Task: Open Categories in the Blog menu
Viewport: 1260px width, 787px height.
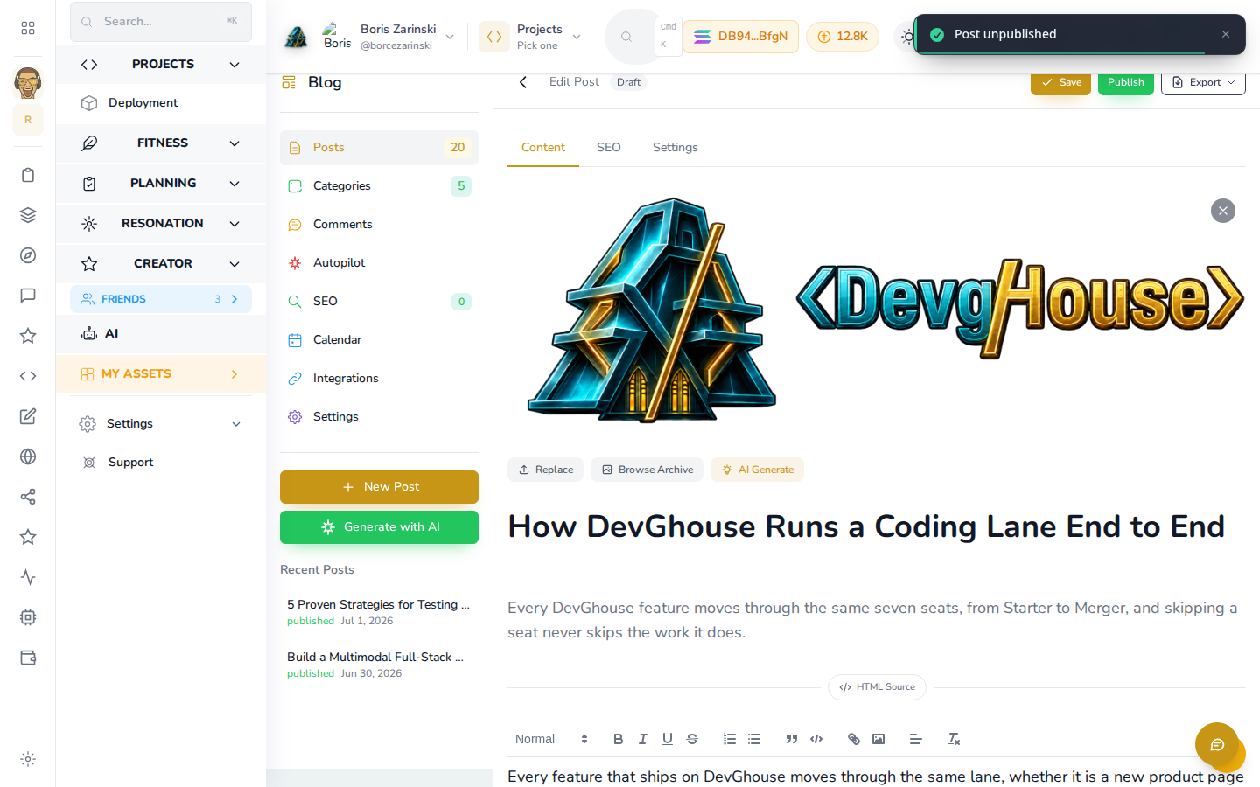Action: [x=379, y=185]
